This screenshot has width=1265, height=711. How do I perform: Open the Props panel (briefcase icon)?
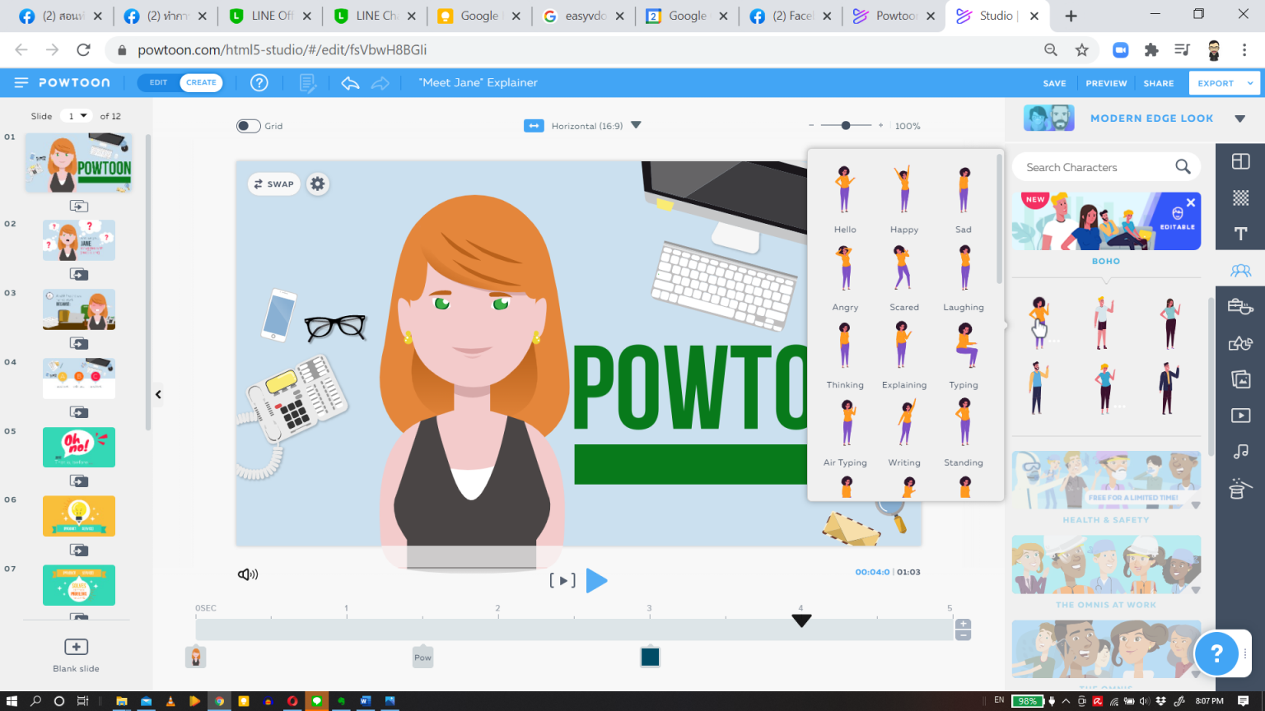coord(1240,306)
